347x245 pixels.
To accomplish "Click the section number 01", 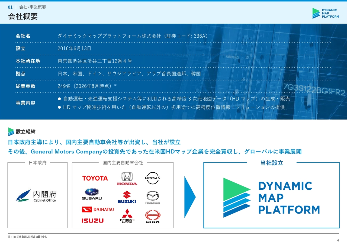I will point(10,7).
